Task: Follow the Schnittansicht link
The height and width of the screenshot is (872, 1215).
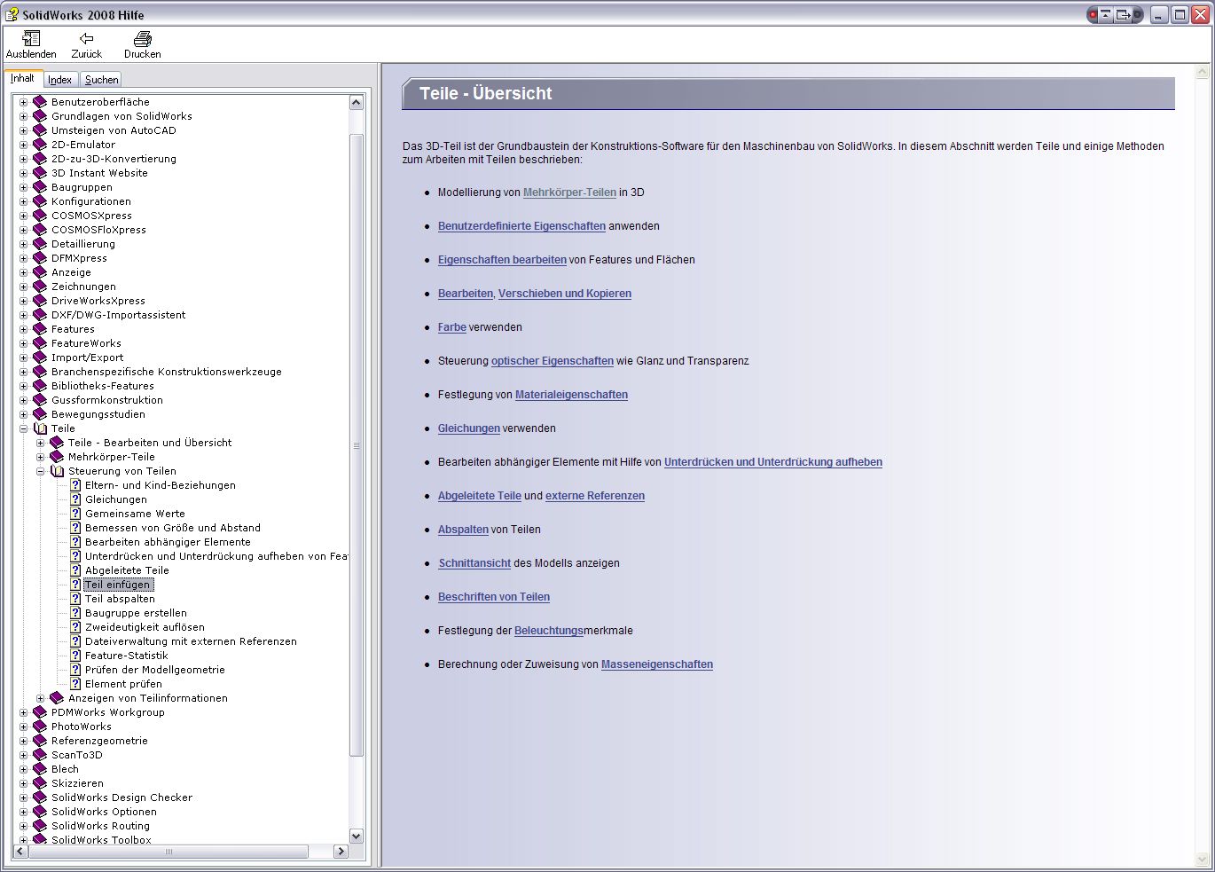Action: [474, 563]
